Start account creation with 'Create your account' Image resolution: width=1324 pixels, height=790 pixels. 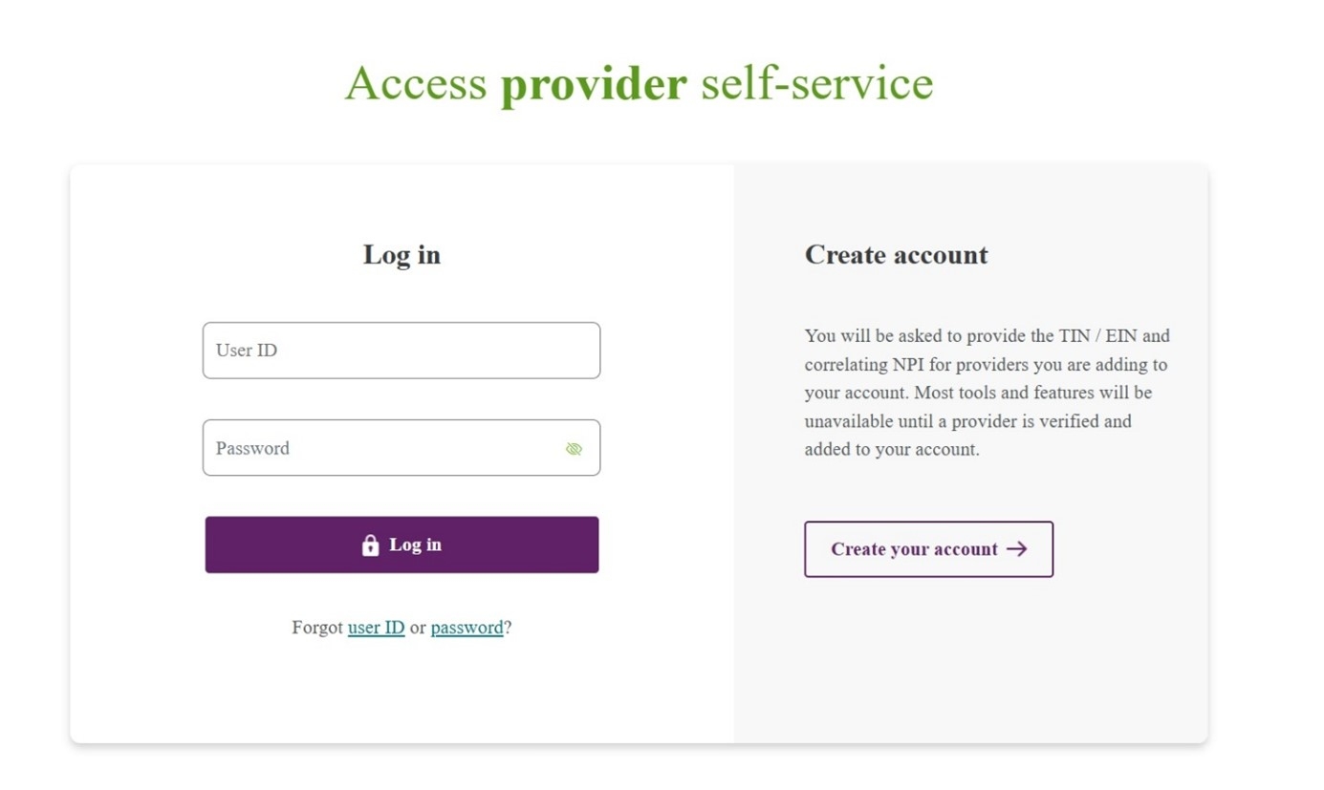(928, 549)
